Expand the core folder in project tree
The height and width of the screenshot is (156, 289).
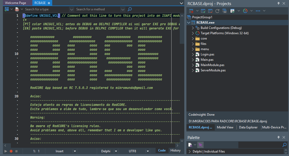pos(193,38)
